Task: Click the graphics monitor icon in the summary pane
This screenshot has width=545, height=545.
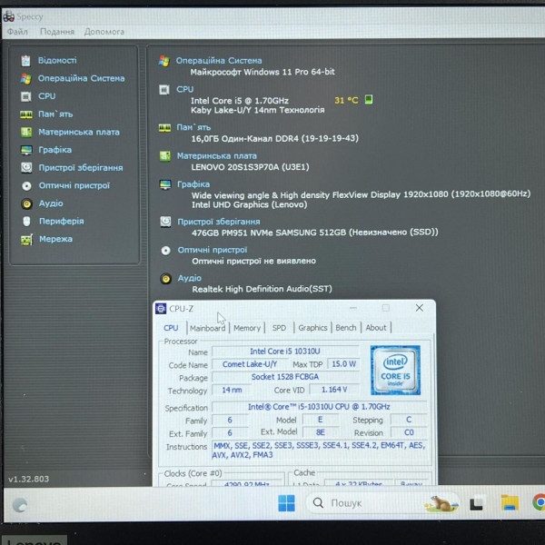Action: 165,184
